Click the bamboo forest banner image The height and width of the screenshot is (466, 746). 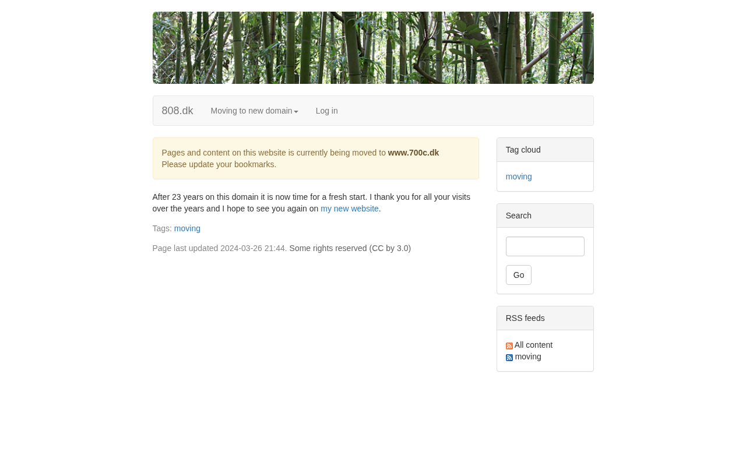tap(373, 48)
